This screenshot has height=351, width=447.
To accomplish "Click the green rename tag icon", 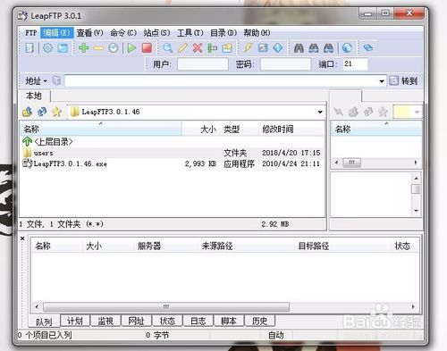I will coord(212,47).
